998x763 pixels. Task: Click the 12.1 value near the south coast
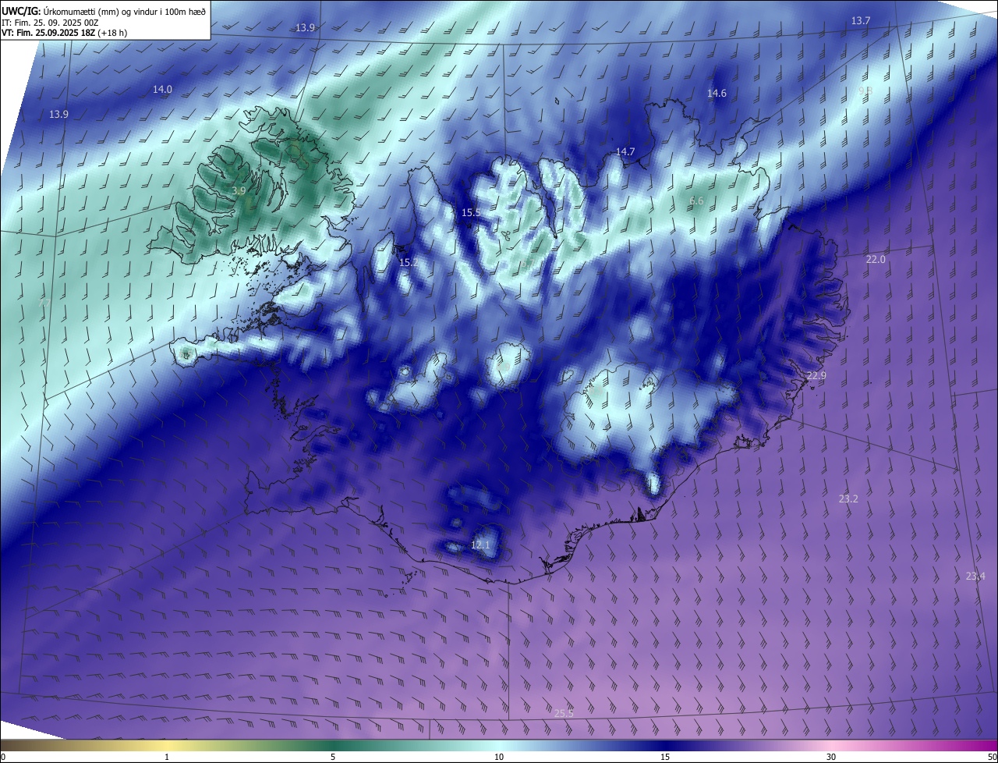(x=480, y=545)
